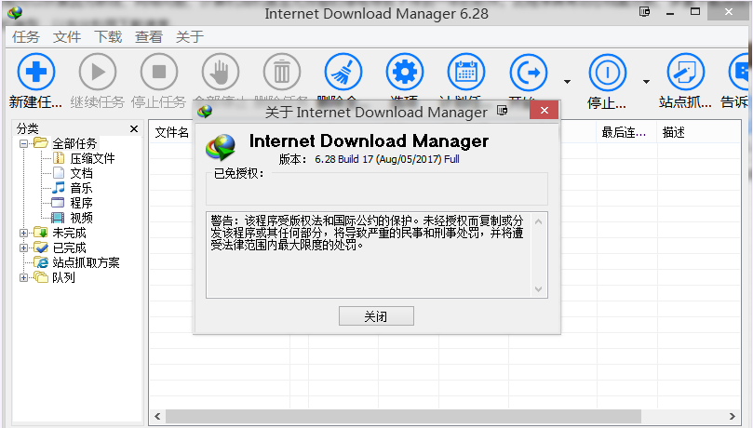The image size is (753, 428).
Task: Open dropdown arrow beside Start Queue icon
Action: tap(567, 82)
